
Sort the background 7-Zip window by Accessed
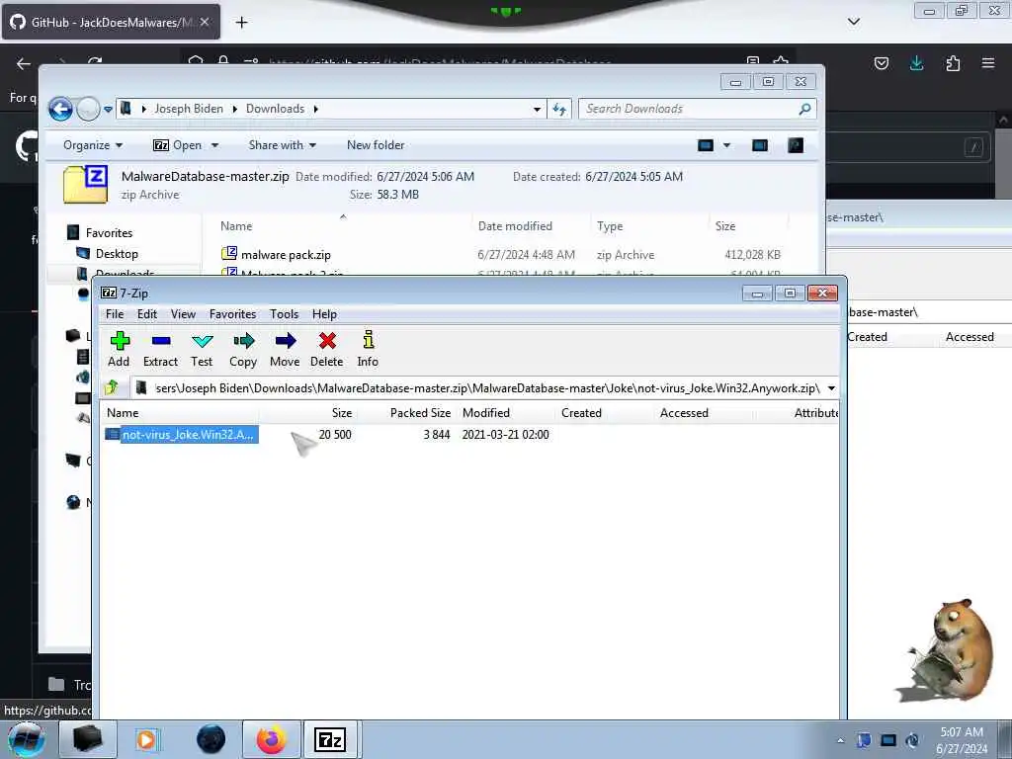tap(970, 337)
